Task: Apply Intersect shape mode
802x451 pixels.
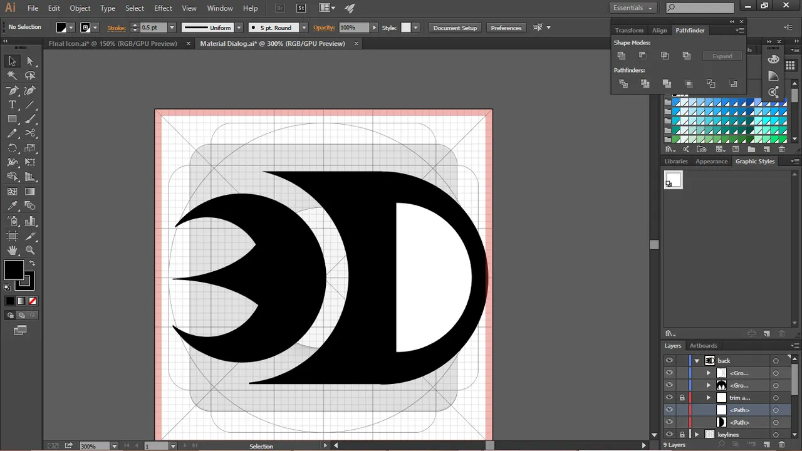Action: 665,56
